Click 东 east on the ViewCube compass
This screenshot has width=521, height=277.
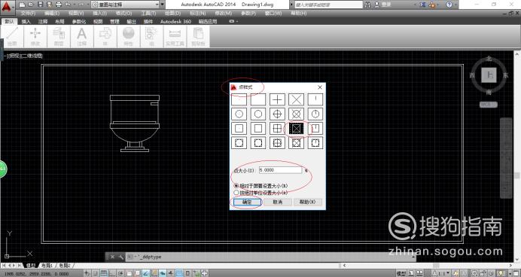point(505,75)
